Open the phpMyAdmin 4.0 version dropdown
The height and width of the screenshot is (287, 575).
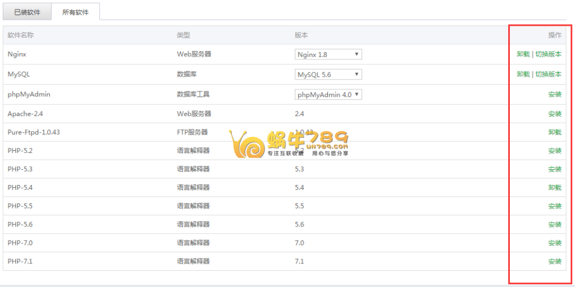pos(328,95)
